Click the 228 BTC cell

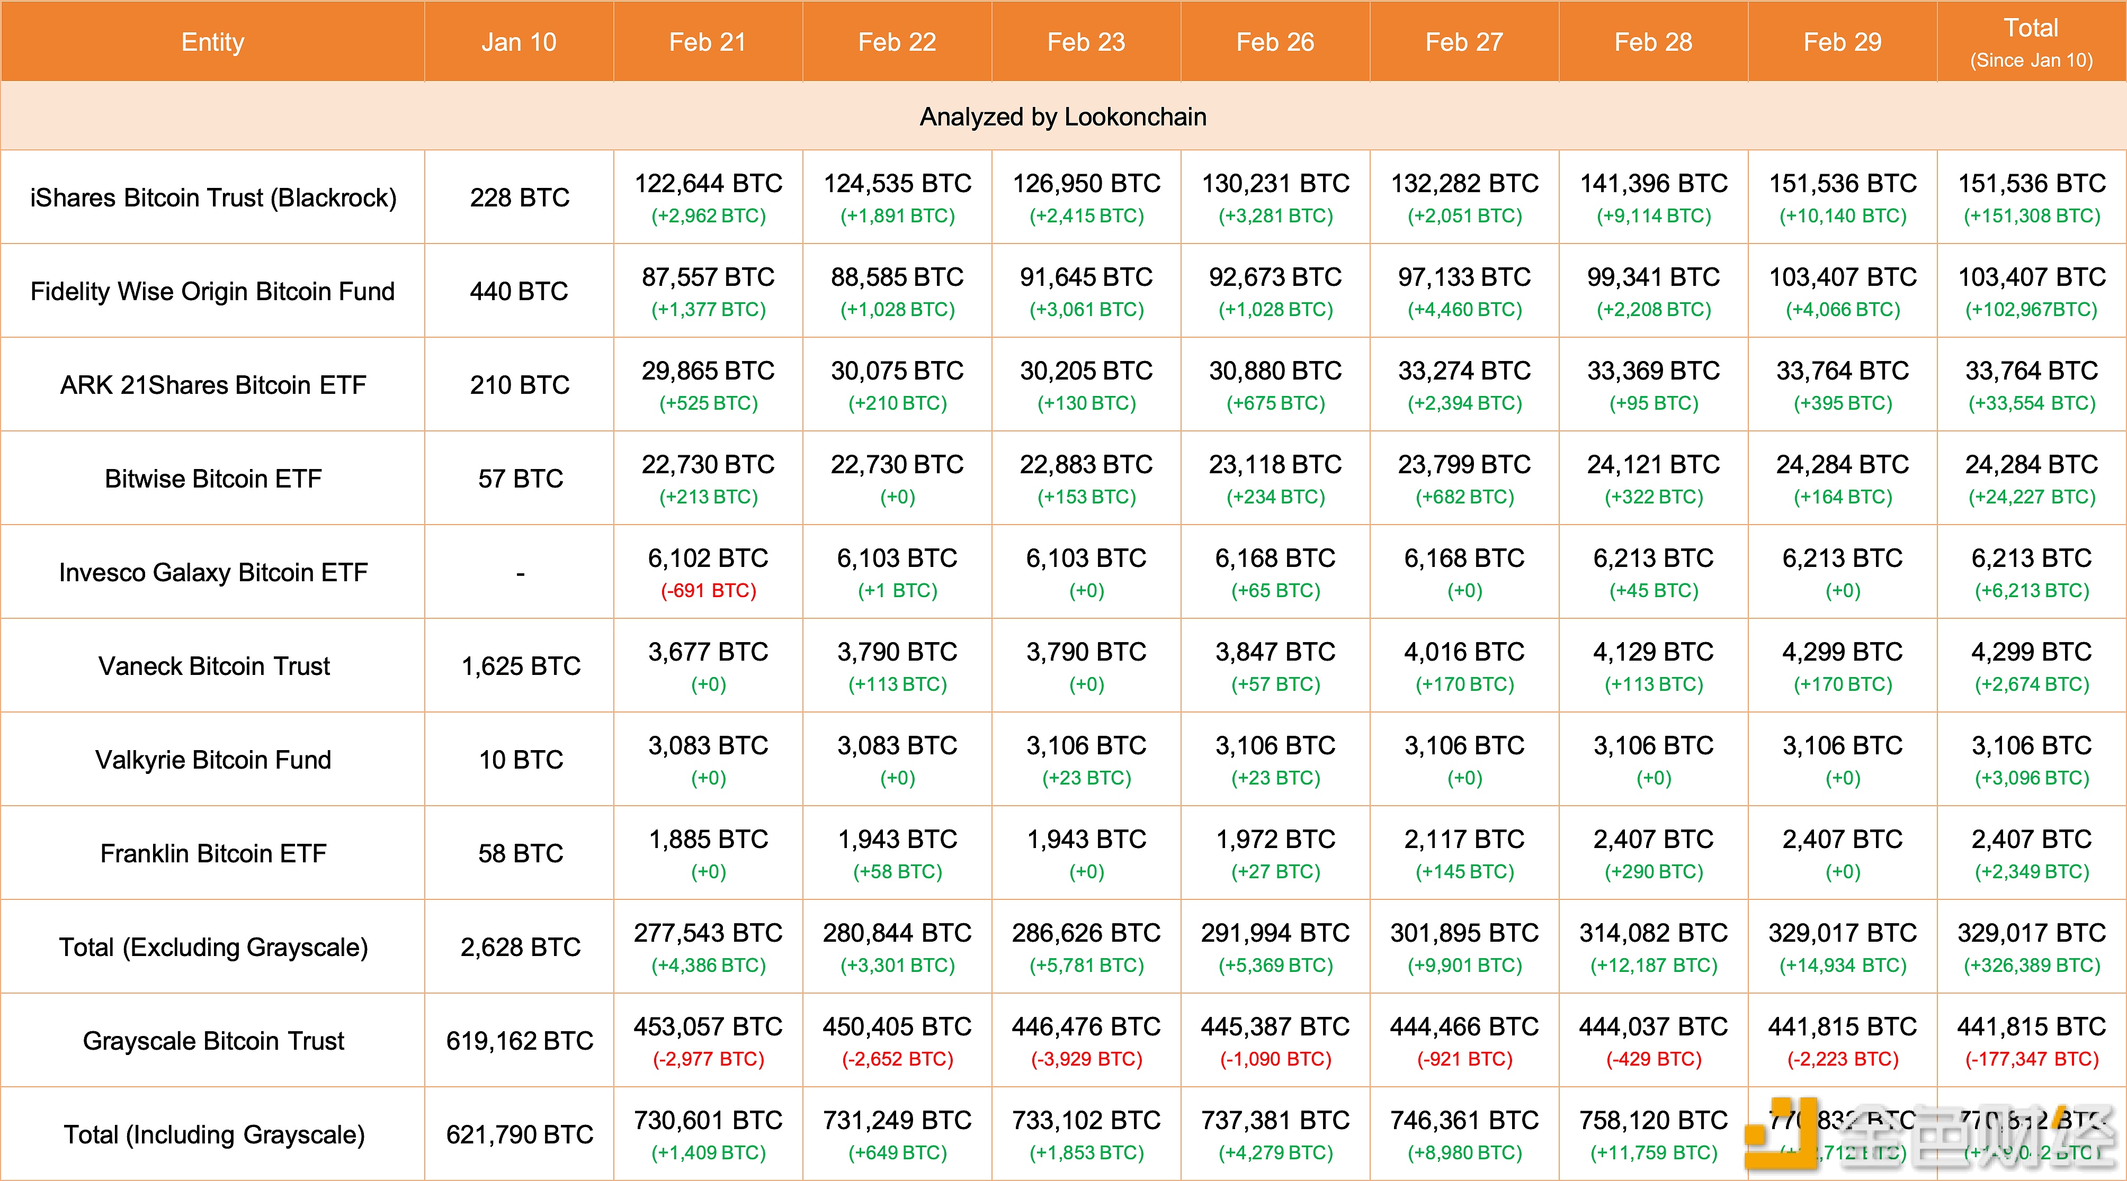pos(520,197)
